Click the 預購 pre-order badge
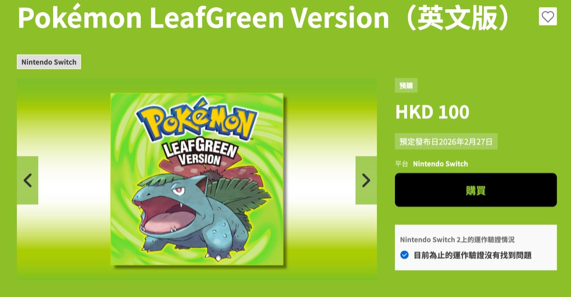 (x=406, y=86)
